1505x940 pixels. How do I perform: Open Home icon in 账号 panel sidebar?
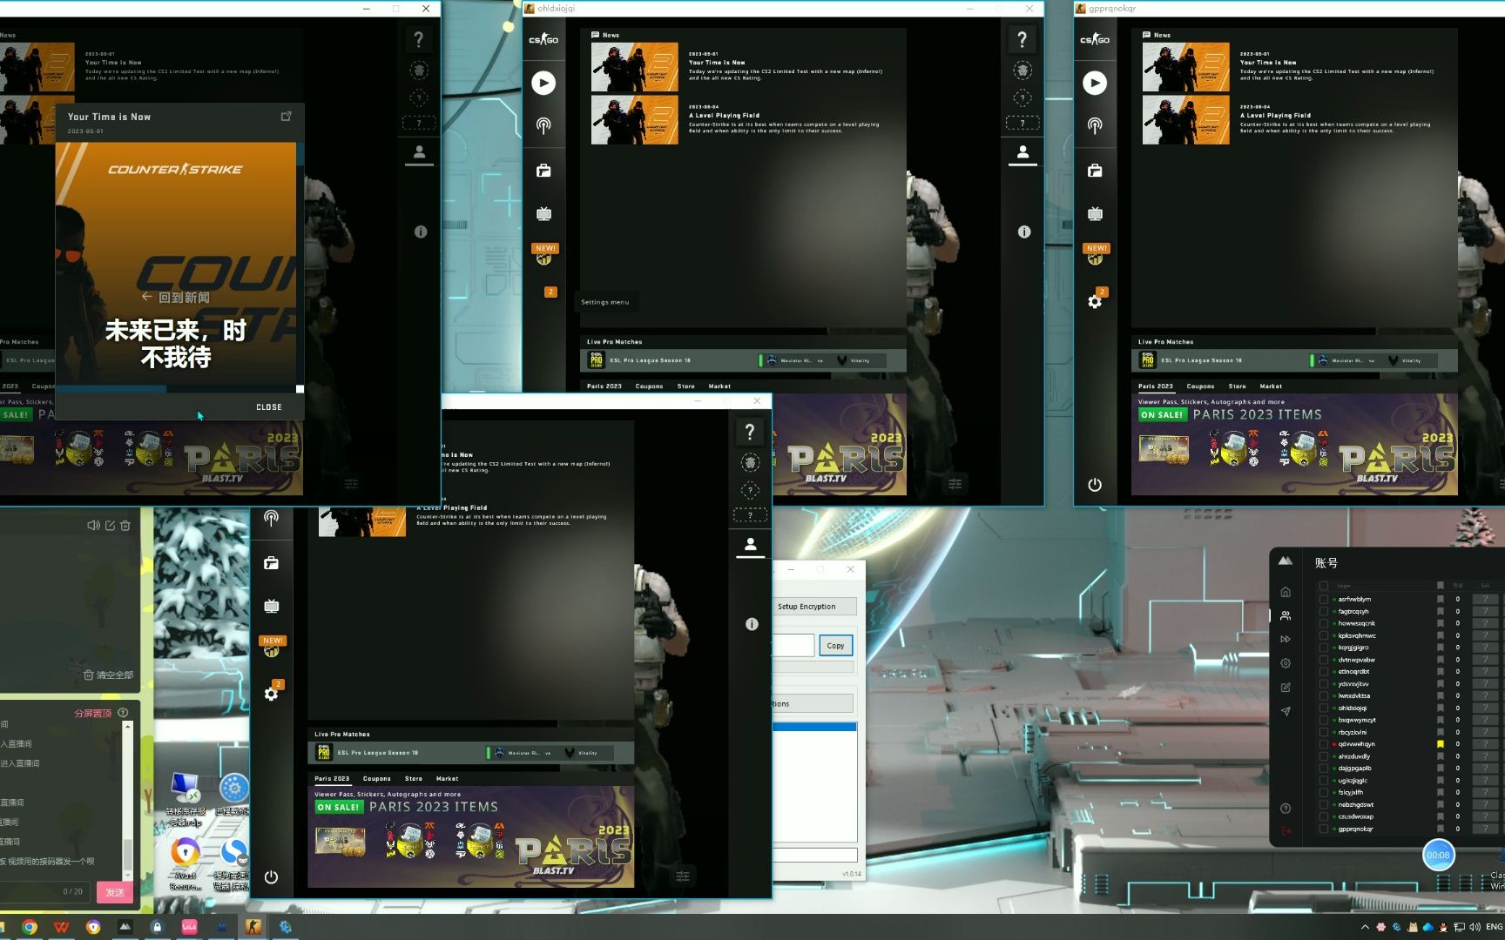(x=1286, y=592)
